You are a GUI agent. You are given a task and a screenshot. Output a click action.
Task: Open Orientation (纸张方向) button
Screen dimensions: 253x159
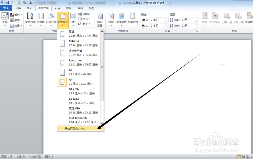tap(51, 20)
